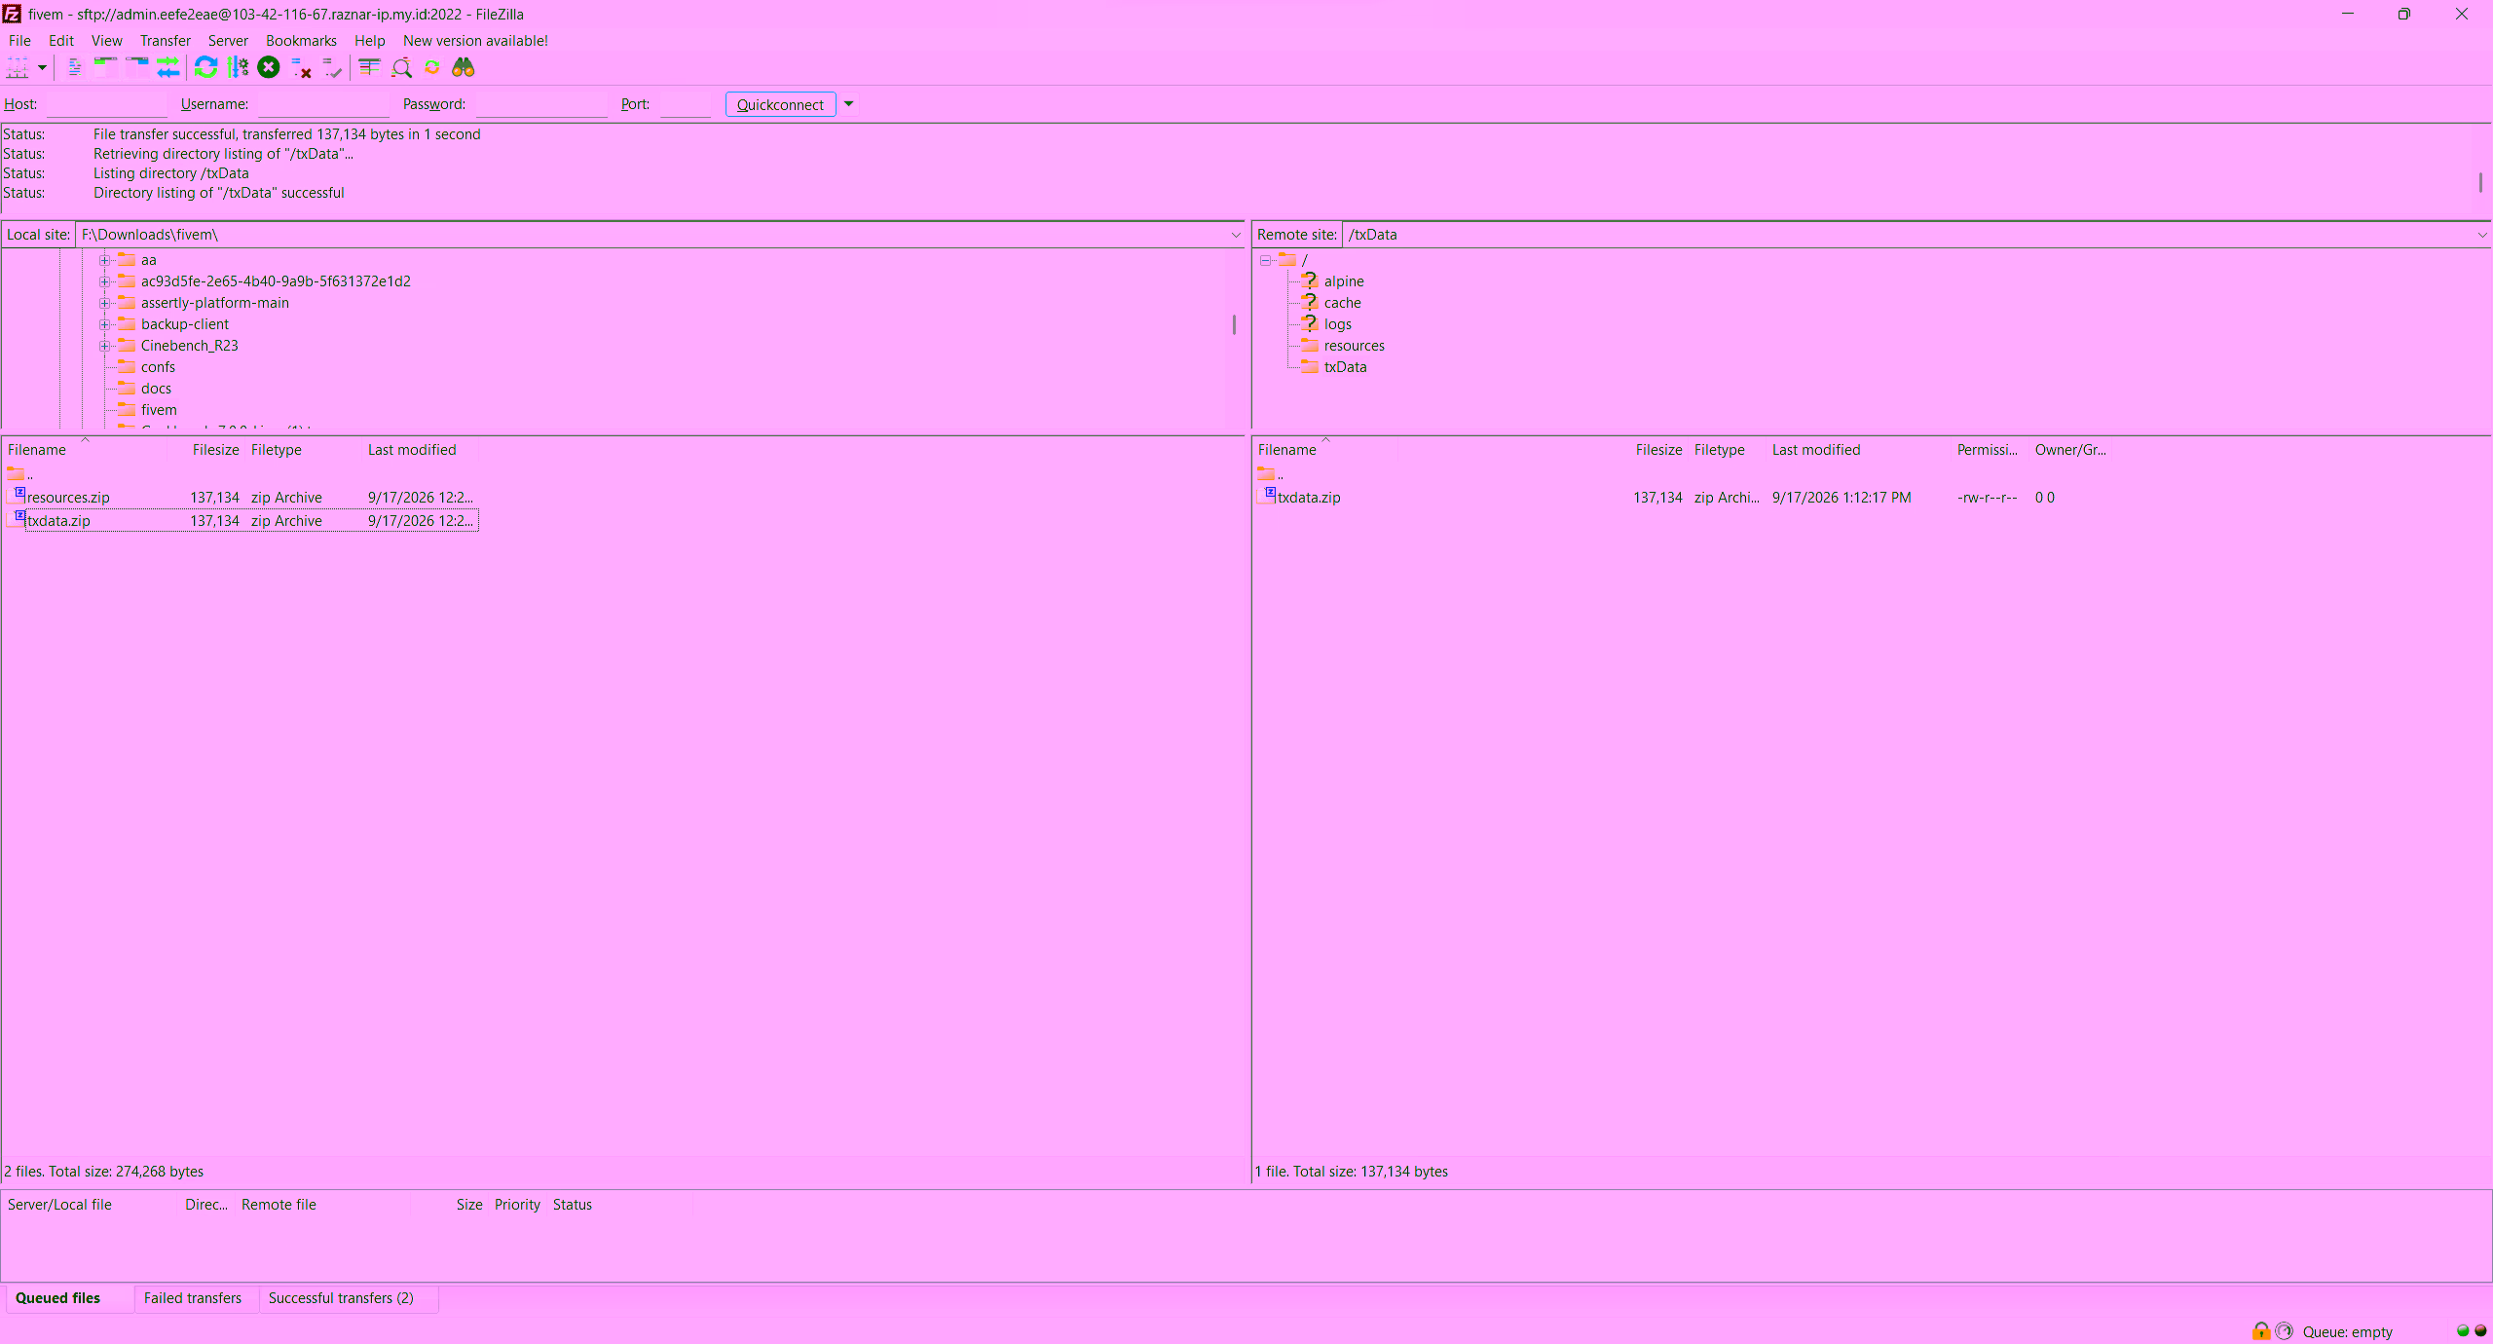
Task: Toggle the remote directory tree icon
Action: click(137, 67)
